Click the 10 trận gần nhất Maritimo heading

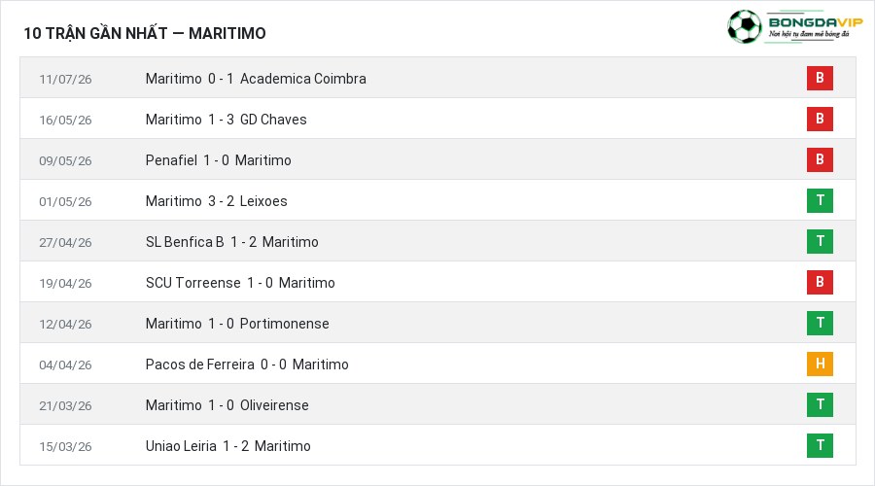click(x=145, y=33)
